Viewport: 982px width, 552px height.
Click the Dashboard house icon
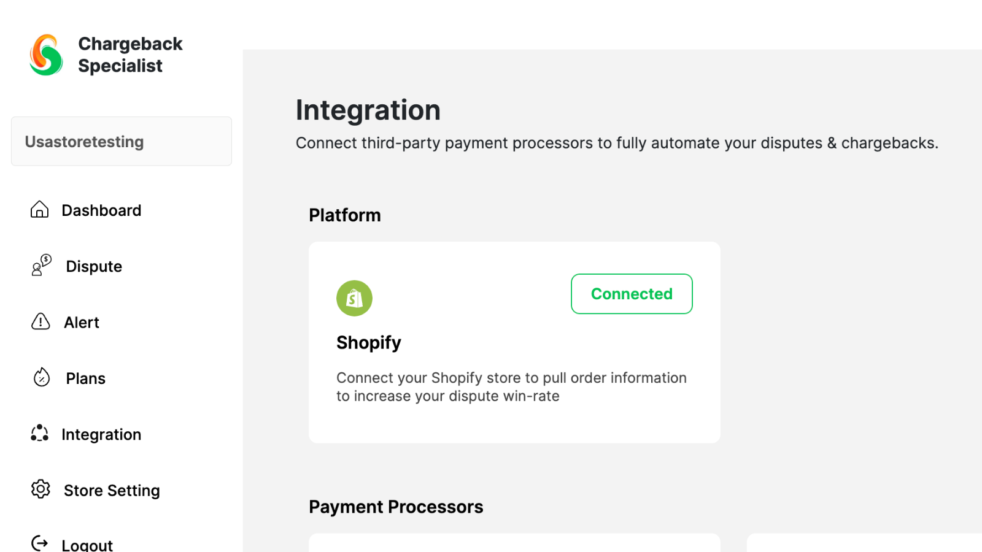point(39,210)
